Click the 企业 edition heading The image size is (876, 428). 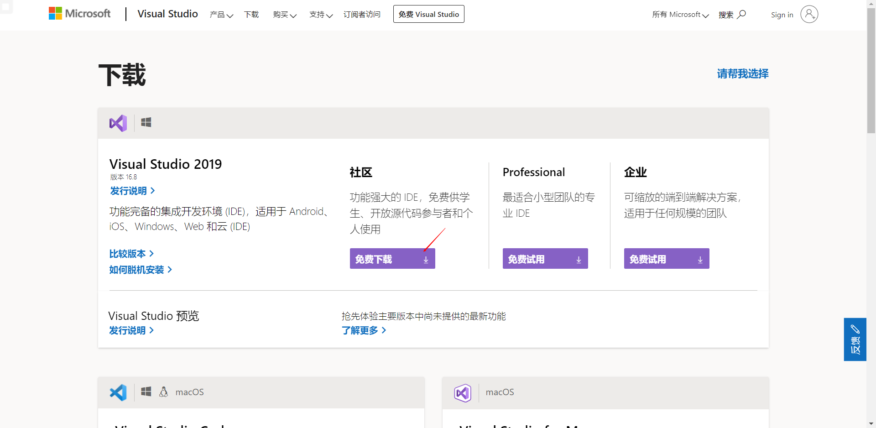[x=636, y=172]
